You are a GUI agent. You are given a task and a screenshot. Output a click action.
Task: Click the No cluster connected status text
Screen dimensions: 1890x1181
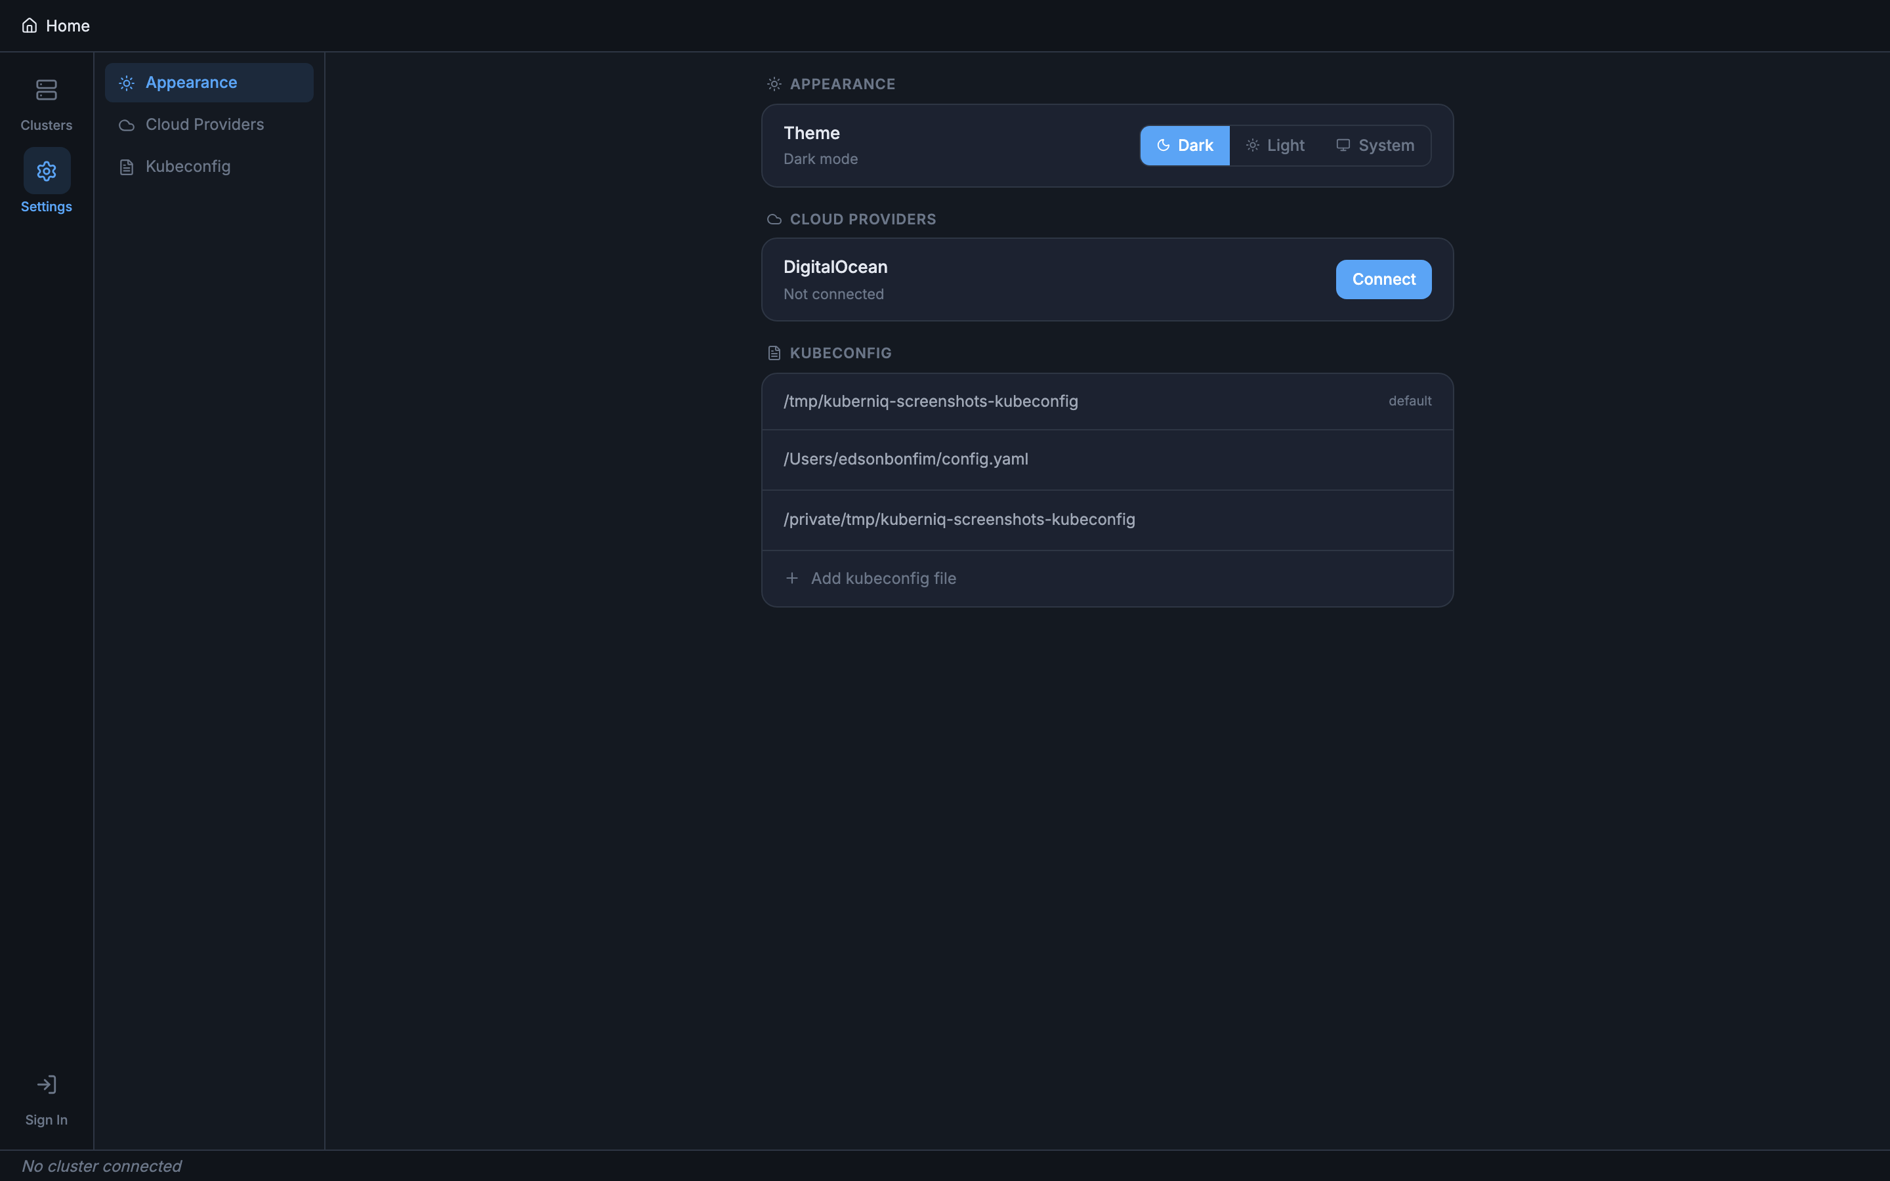102,1165
